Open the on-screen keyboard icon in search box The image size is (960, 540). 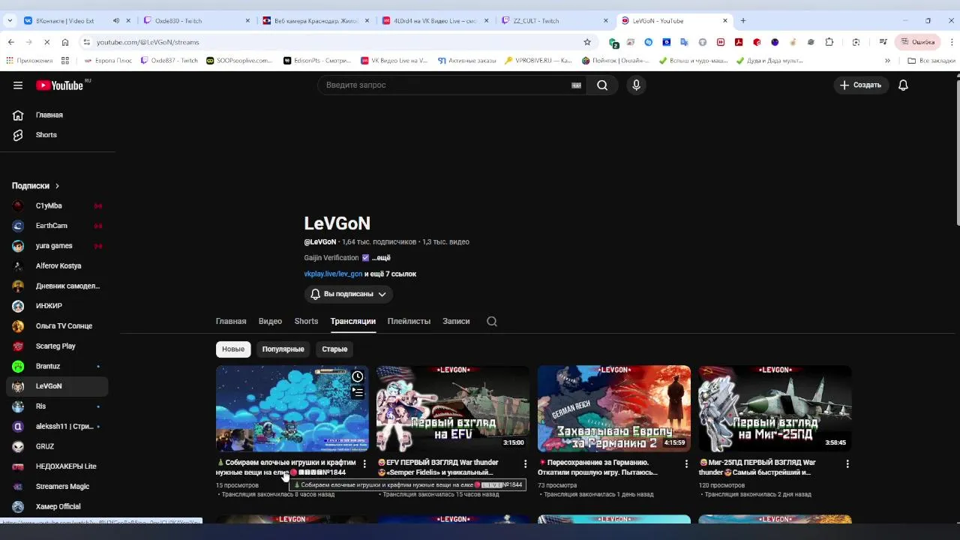coord(576,85)
